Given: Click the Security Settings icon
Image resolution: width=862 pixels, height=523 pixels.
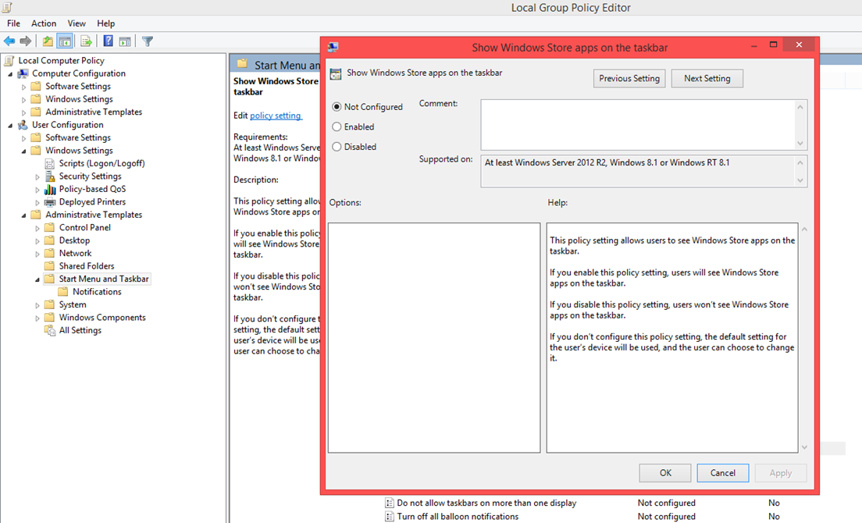Looking at the screenshot, I should point(49,176).
